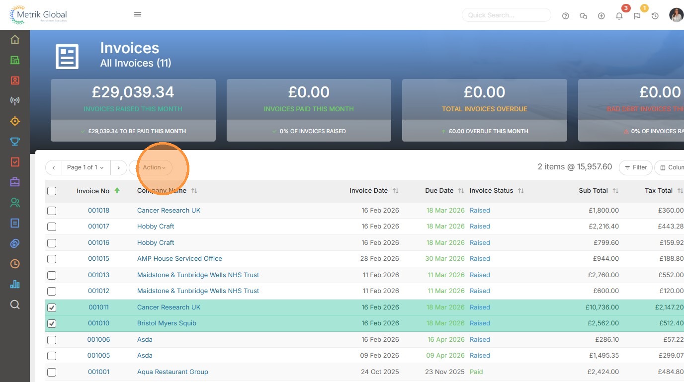This screenshot has width=684, height=382.
Task: Click the £10,736.00 sub total cell
Action: tap(603, 307)
